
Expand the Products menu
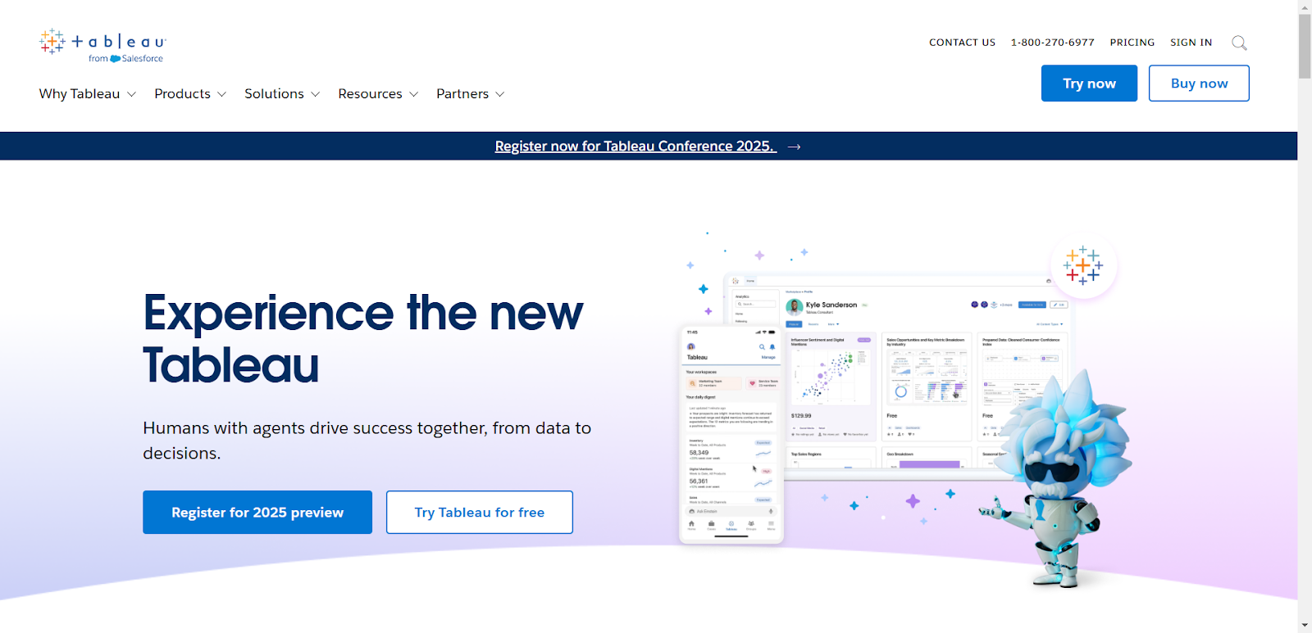click(x=190, y=94)
